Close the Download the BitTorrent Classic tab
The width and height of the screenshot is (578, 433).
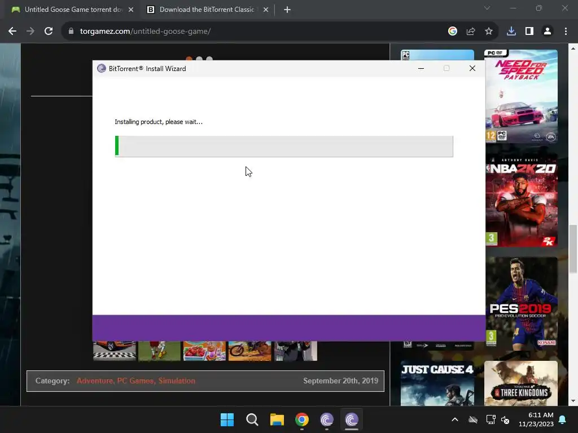266,10
